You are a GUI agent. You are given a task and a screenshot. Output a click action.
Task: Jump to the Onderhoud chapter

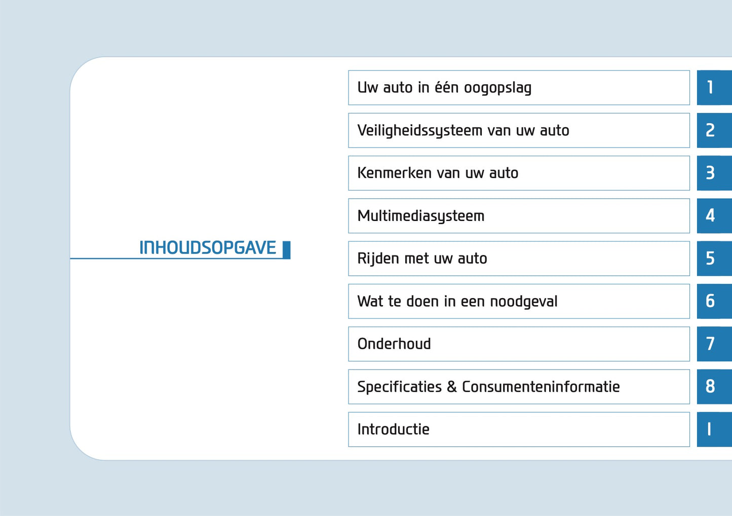tap(518, 344)
